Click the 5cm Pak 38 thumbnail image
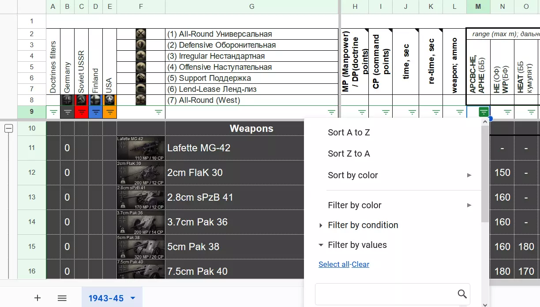Screen dimensions: 540x307 pyautogui.click(x=141, y=247)
